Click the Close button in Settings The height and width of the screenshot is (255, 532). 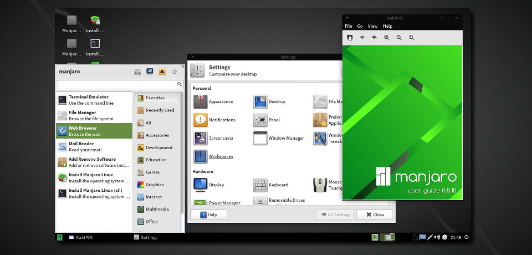click(375, 215)
